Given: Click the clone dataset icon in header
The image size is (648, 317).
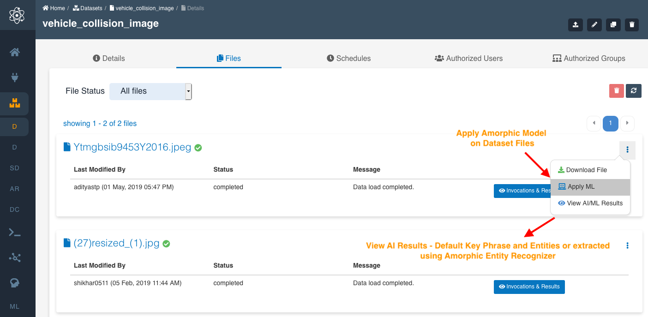Looking at the screenshot, I should point(613,25).
